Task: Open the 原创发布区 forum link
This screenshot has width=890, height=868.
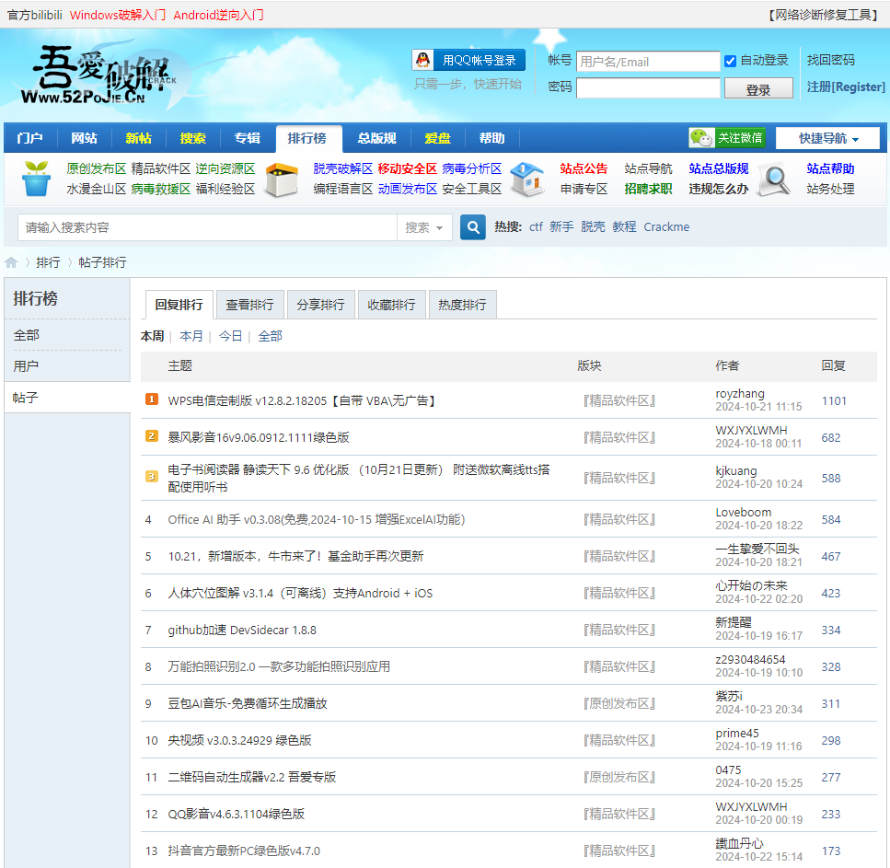Action: [97, 168]
